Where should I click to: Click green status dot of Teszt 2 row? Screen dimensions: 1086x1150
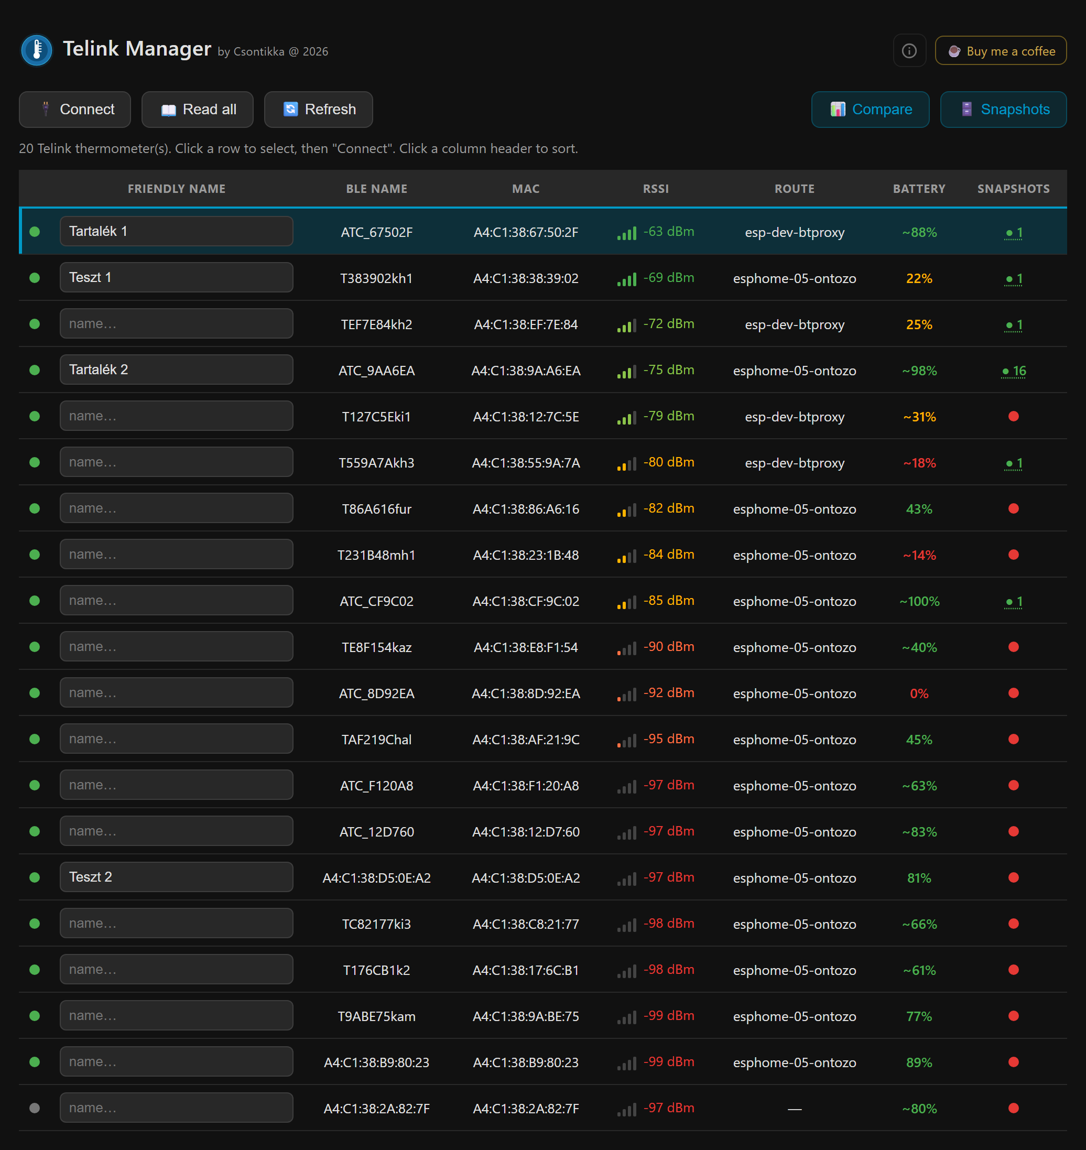pyautogui.click(x=35, y=877)
